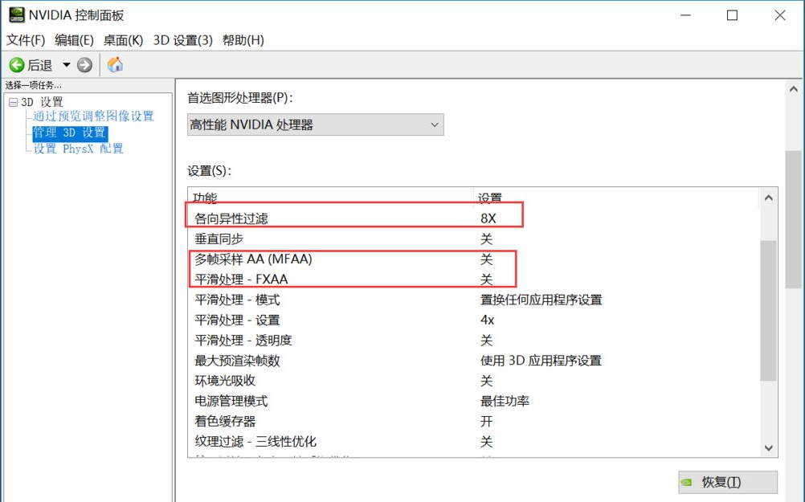
Task: Select 管理 3D 设置 in the task tree
Action: (70, 133)
